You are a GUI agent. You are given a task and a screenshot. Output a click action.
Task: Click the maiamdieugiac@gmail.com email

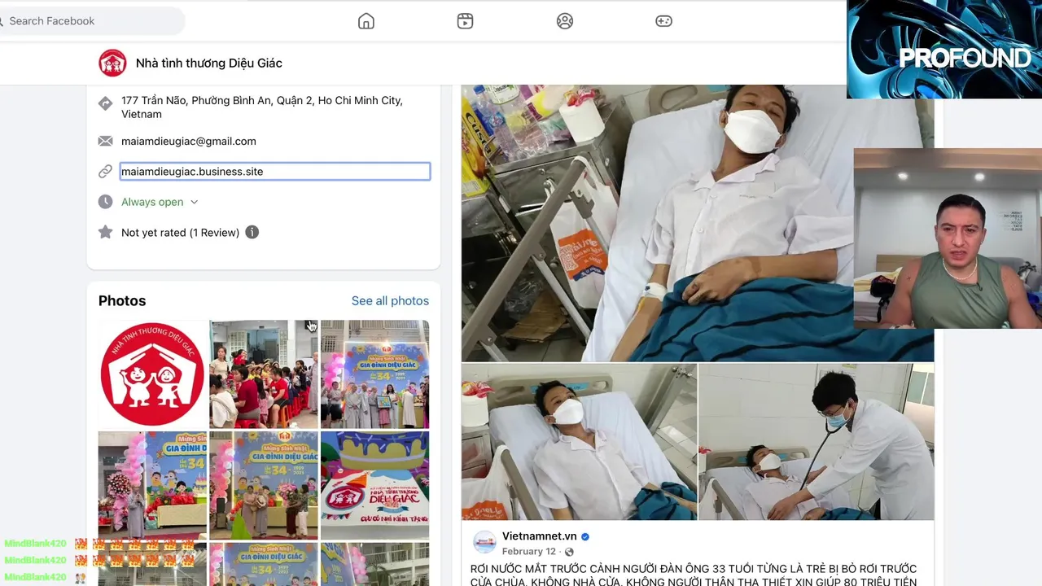(x=189, y=141)
